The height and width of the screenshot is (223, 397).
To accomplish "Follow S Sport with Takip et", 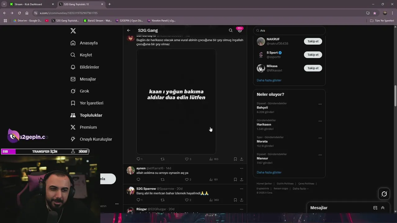I will pyautogui.click(x=313, y=55).
